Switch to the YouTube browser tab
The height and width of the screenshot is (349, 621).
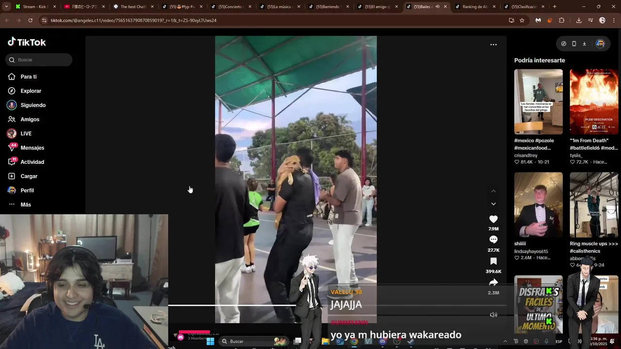pyautogui.click(x=83, y=7)
